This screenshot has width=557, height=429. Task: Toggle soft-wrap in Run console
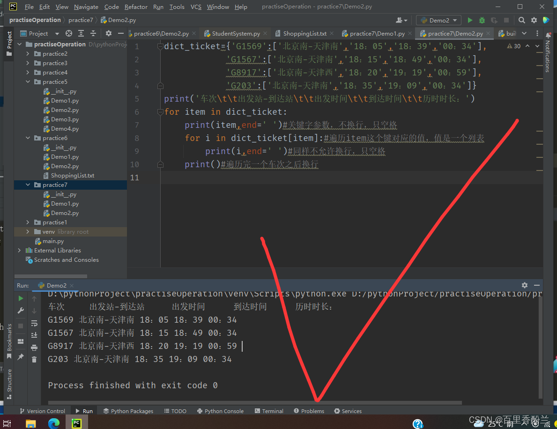(x=34, y=323)
